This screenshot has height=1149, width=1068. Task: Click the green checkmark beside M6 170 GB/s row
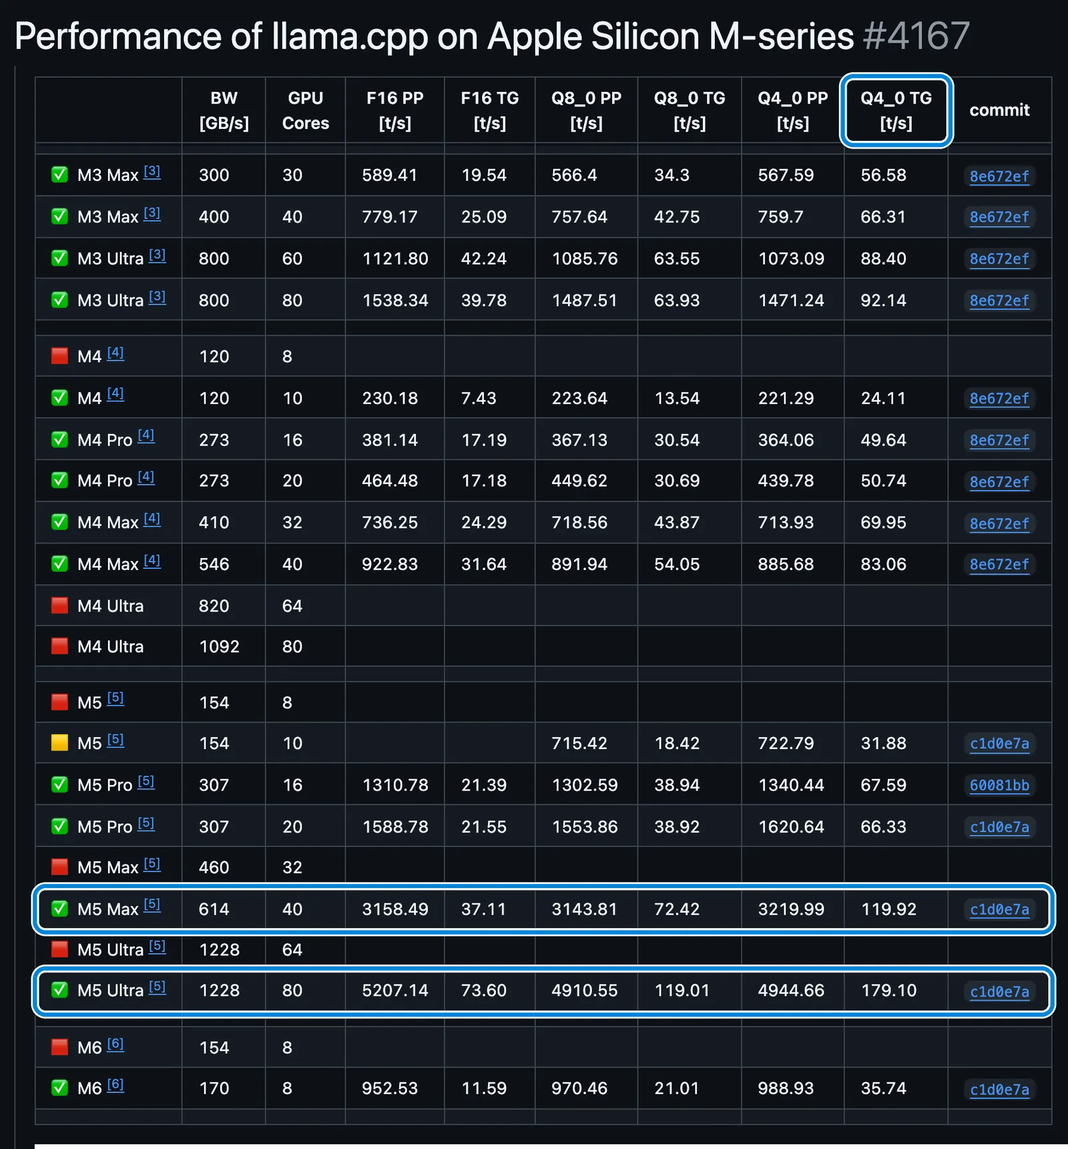(x=59, y=1088)
